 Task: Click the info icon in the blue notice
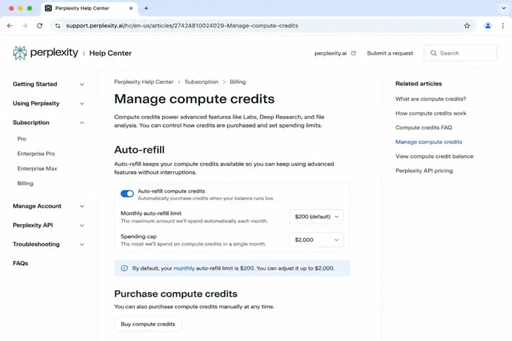(x=124, y=268)
